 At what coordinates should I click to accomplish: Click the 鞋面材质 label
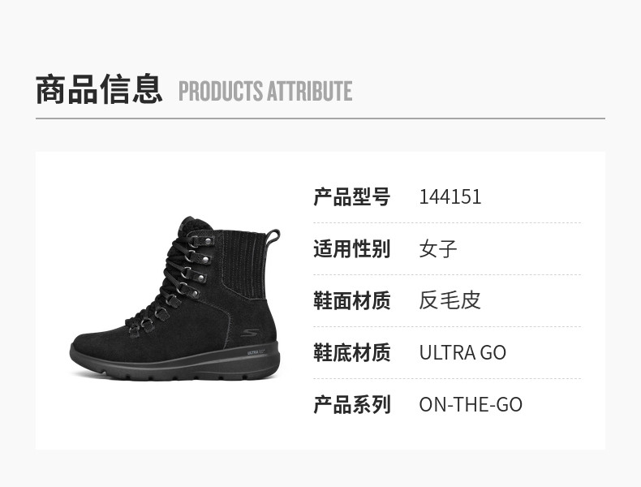(x=352, y=301)
